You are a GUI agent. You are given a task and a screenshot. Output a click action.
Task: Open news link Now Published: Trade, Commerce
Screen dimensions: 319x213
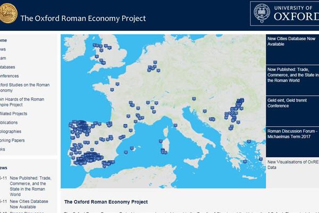pyautogui.click(x=30, y=186)
